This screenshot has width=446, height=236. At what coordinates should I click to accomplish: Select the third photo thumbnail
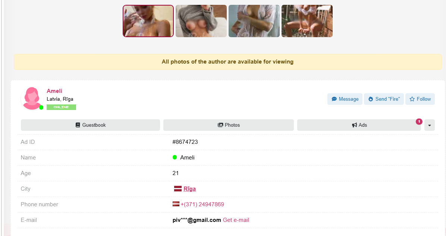click(x=254, y=21)
